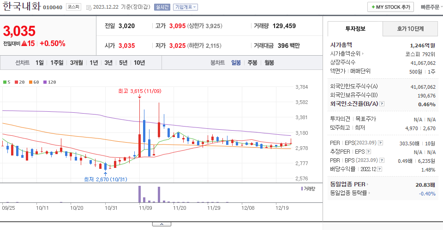Click the +0.50% change value
The height and width of the screenshot is (230, 443).
[53, 43]
